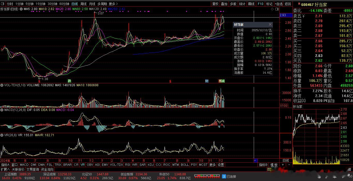353x181 pixels.
Task: Switch to the 周线 weekly period
Action: [x=83, y=4]
